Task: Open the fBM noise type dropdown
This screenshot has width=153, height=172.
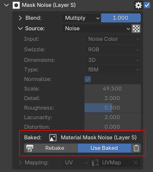Action: [113, 70]
